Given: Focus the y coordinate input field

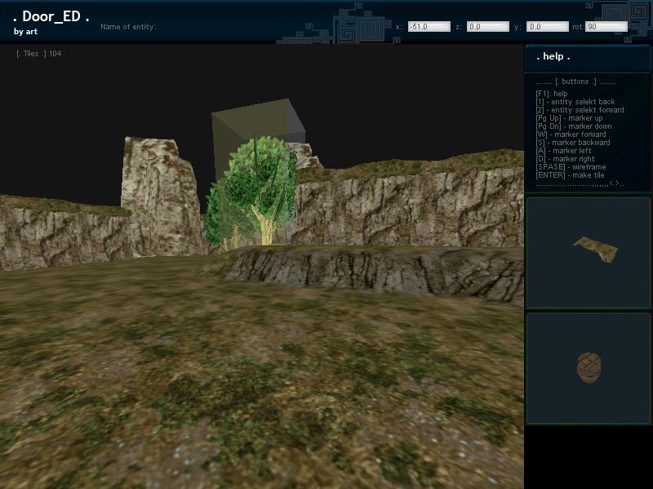Looking at the screenshot, I should 547,27.
